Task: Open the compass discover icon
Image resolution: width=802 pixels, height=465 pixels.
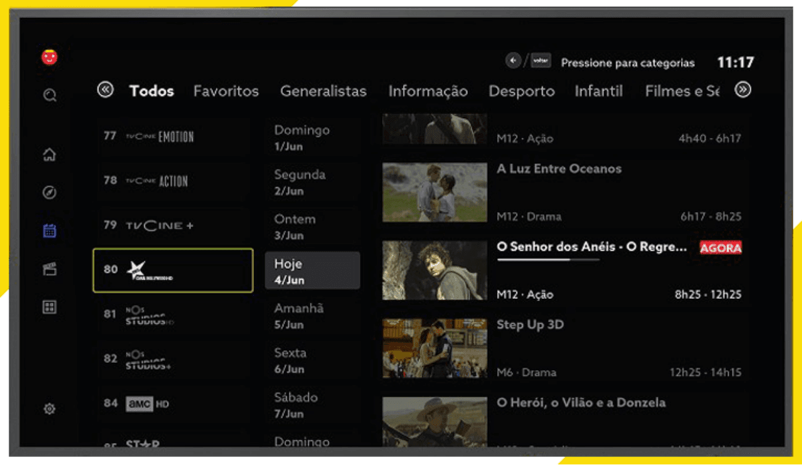Action: click(49, 193)
